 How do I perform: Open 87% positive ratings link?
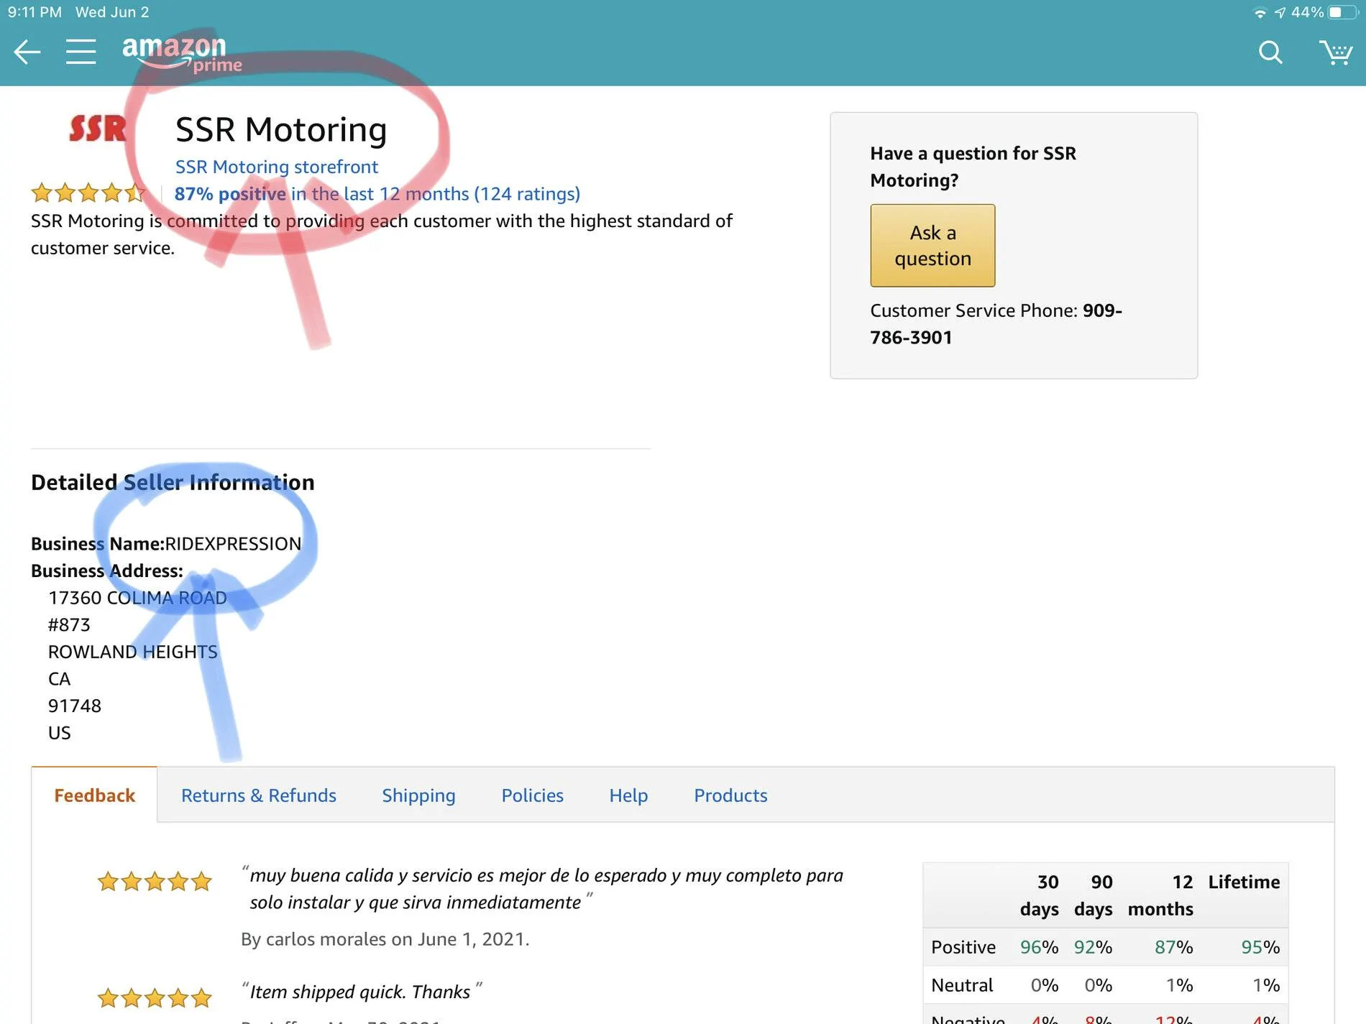[x=377, y=194]
